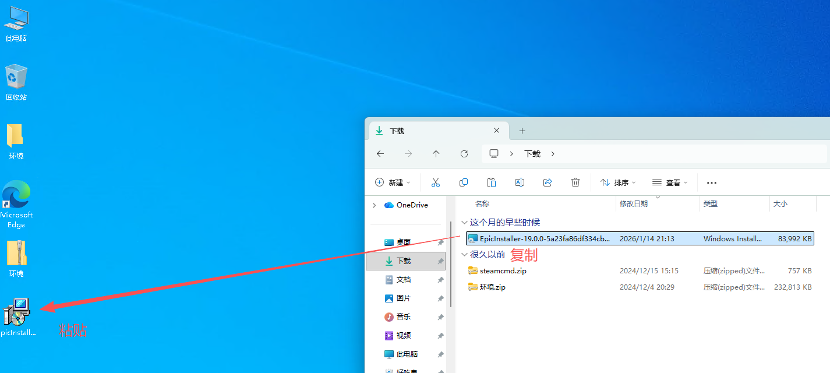The image size is (830, 373).
Task: Open the 新建 dropdown menu
Action: click(x=393, y=182)
